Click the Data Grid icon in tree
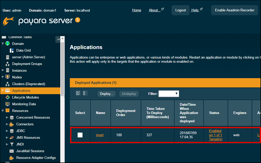The image size is (261, 163). tap(12, 50)
